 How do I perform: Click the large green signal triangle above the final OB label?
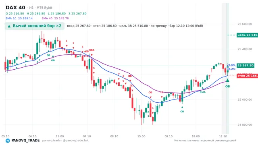[x=227, y=81]
